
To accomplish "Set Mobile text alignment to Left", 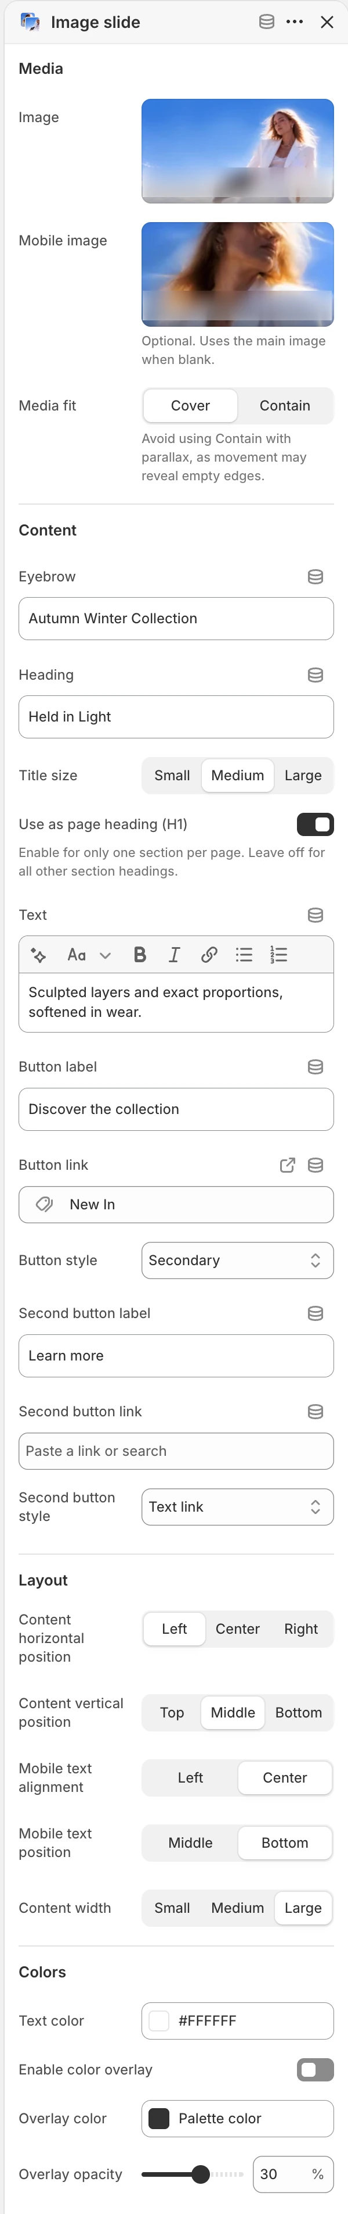I will tap(190, 1777).
